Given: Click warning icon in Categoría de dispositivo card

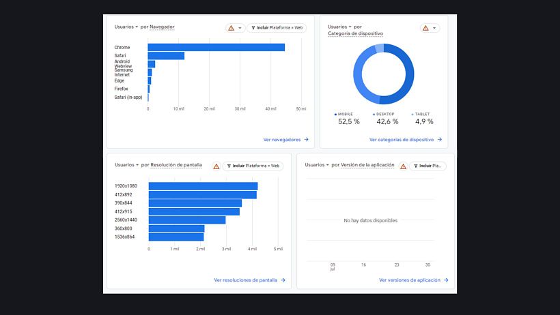Looking at the screenshot, I should click(425, 28).
